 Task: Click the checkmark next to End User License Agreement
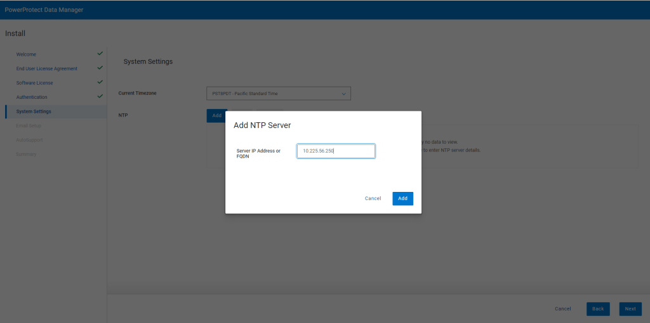pyautogui.click(x=100, y=68)
